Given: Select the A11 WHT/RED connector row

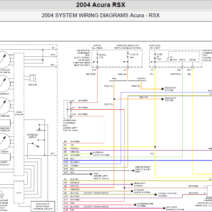Looking at the screenshot, I should (72, 200).
